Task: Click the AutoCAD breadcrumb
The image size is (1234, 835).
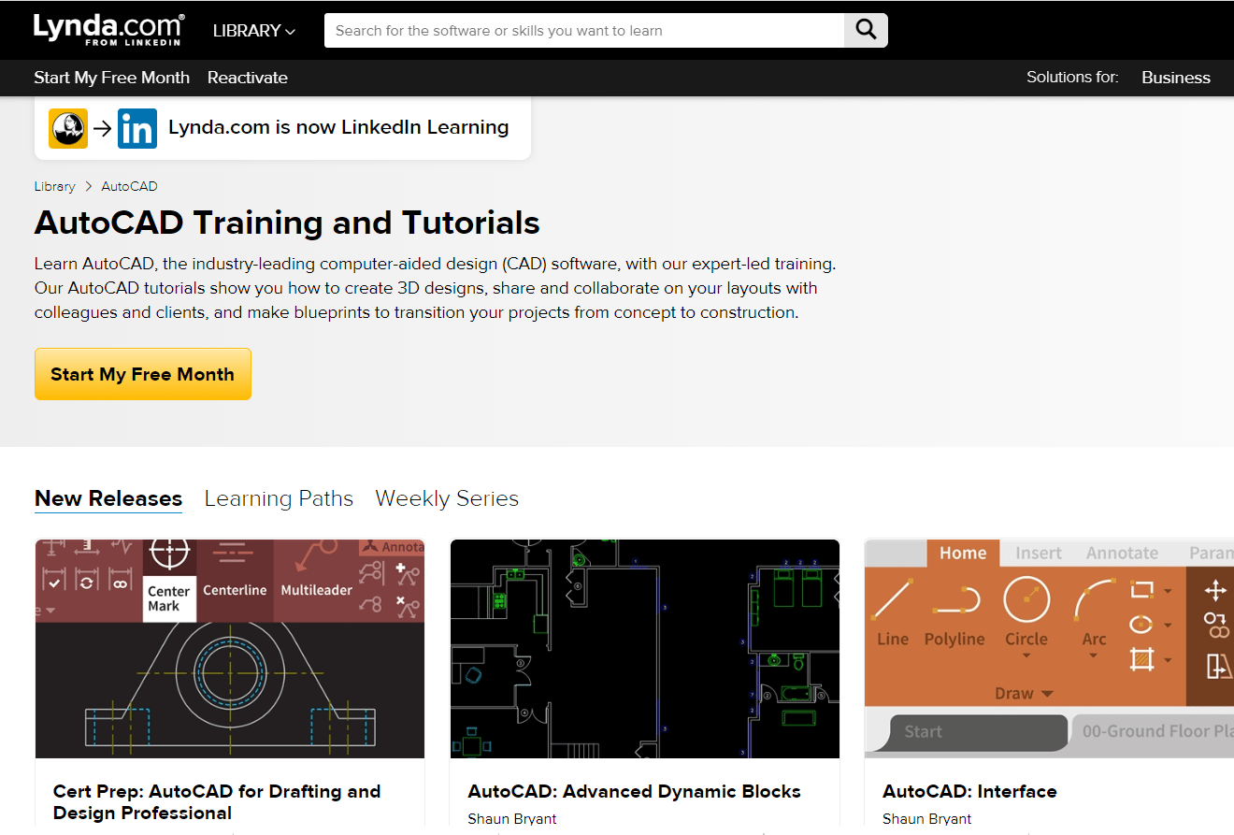Action: (x=130, y=186)
